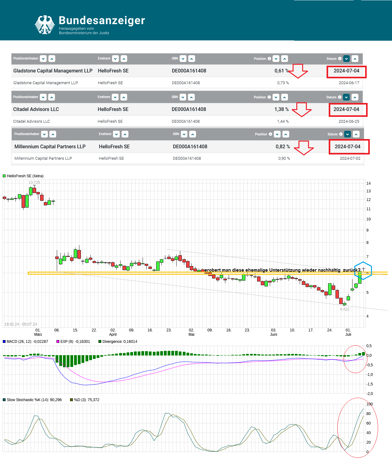The image size is (392, 460).
Task: Click the magenta EXP (9) legend swatch
Action: (x=58, y=341)
